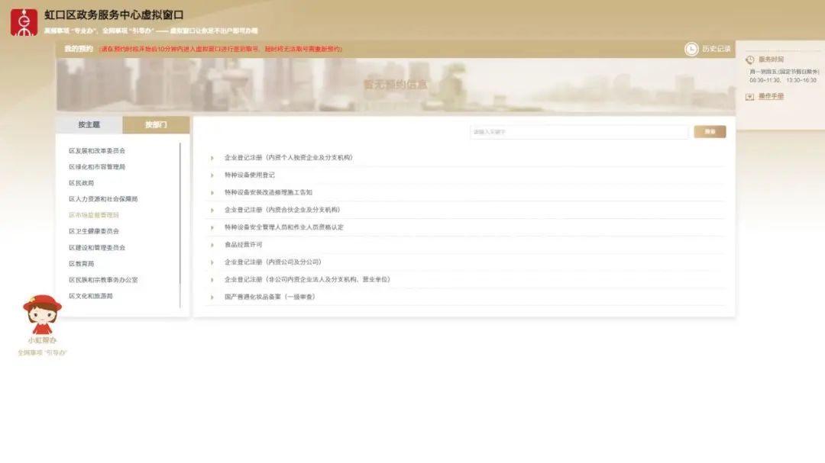Click the gold search button
The width and height of the screenshot is (825, 463).
point(710,131)
